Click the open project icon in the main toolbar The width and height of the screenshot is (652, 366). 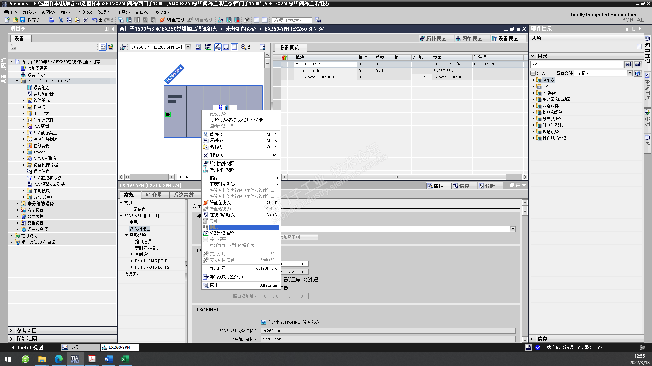[15, 20]
